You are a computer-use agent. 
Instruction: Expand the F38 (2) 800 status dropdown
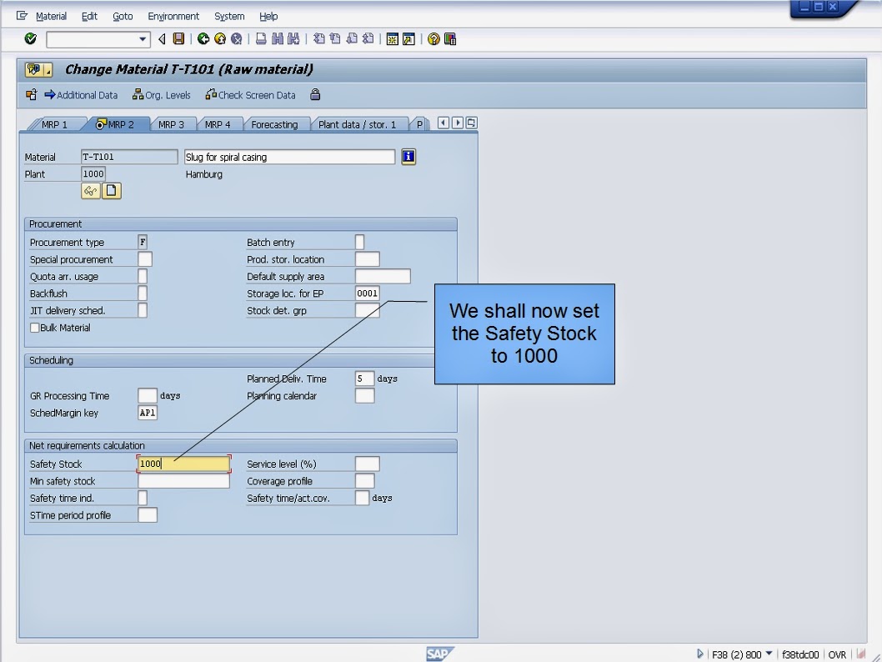(769, 654)
